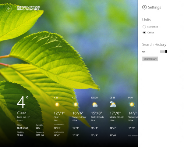Image resolution: width=184 pixels, height=147 pixels.
Task: Click the Clear History button
Action: pos(150,59)
